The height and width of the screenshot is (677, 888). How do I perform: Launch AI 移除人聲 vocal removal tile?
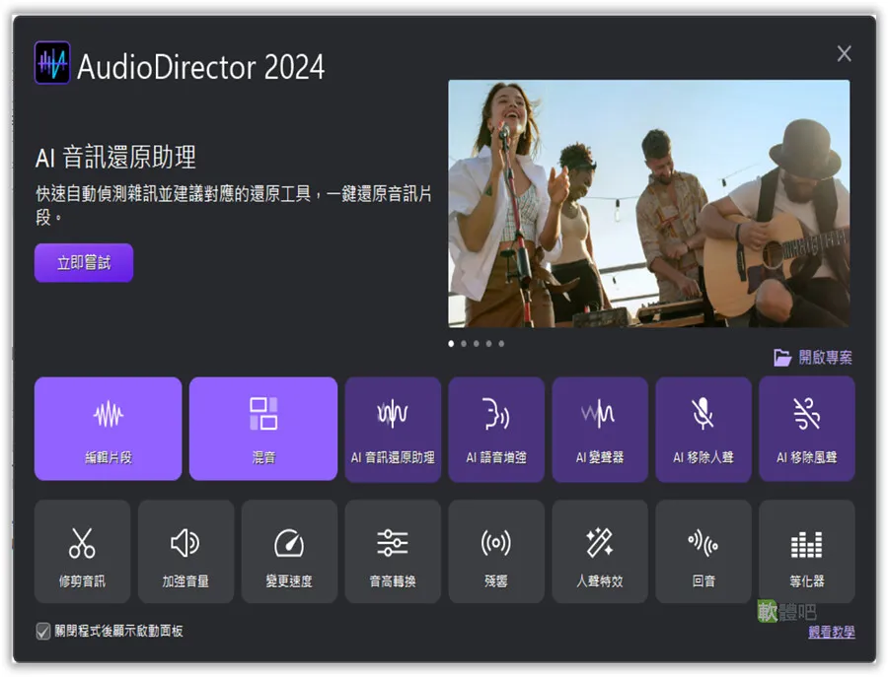[703, 430]
